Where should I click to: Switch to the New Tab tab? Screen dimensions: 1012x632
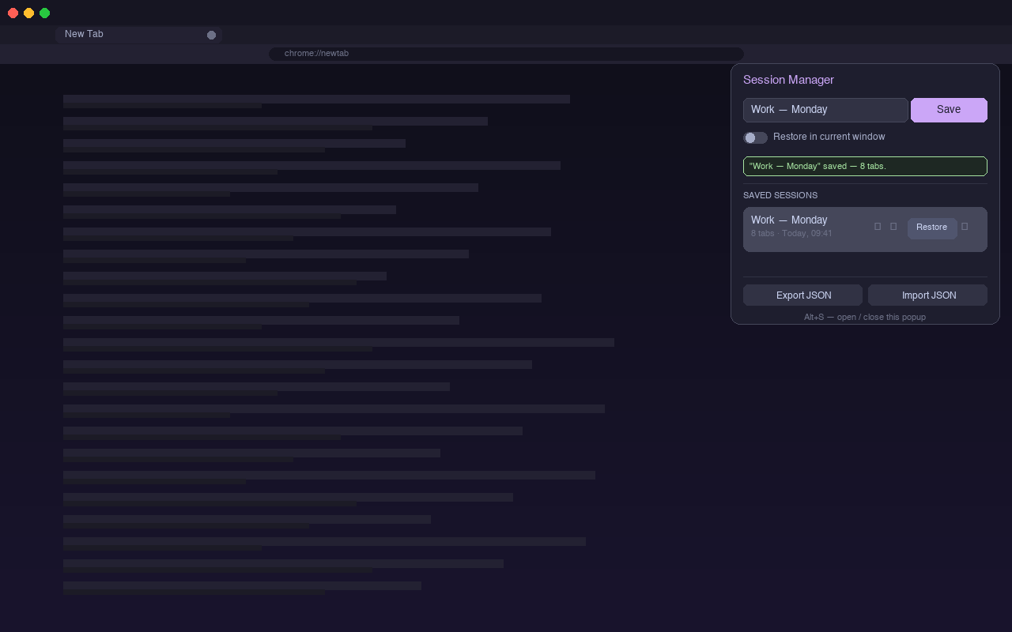point(138,35)
